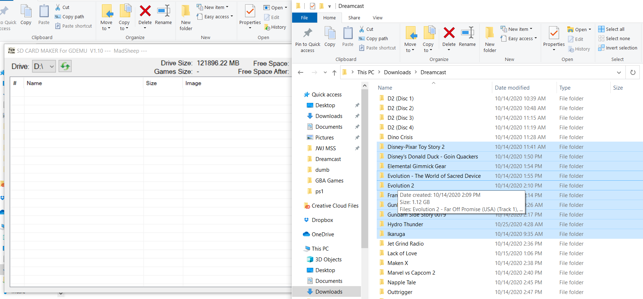The height and width of the screenshot is (299, 643).
Task: Sort files by Type column header
Action: tap(565, 87)
